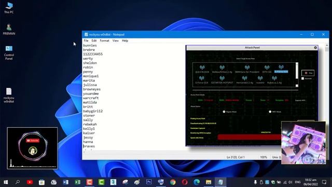Select the WPS Attack radio button

[270, 112]
